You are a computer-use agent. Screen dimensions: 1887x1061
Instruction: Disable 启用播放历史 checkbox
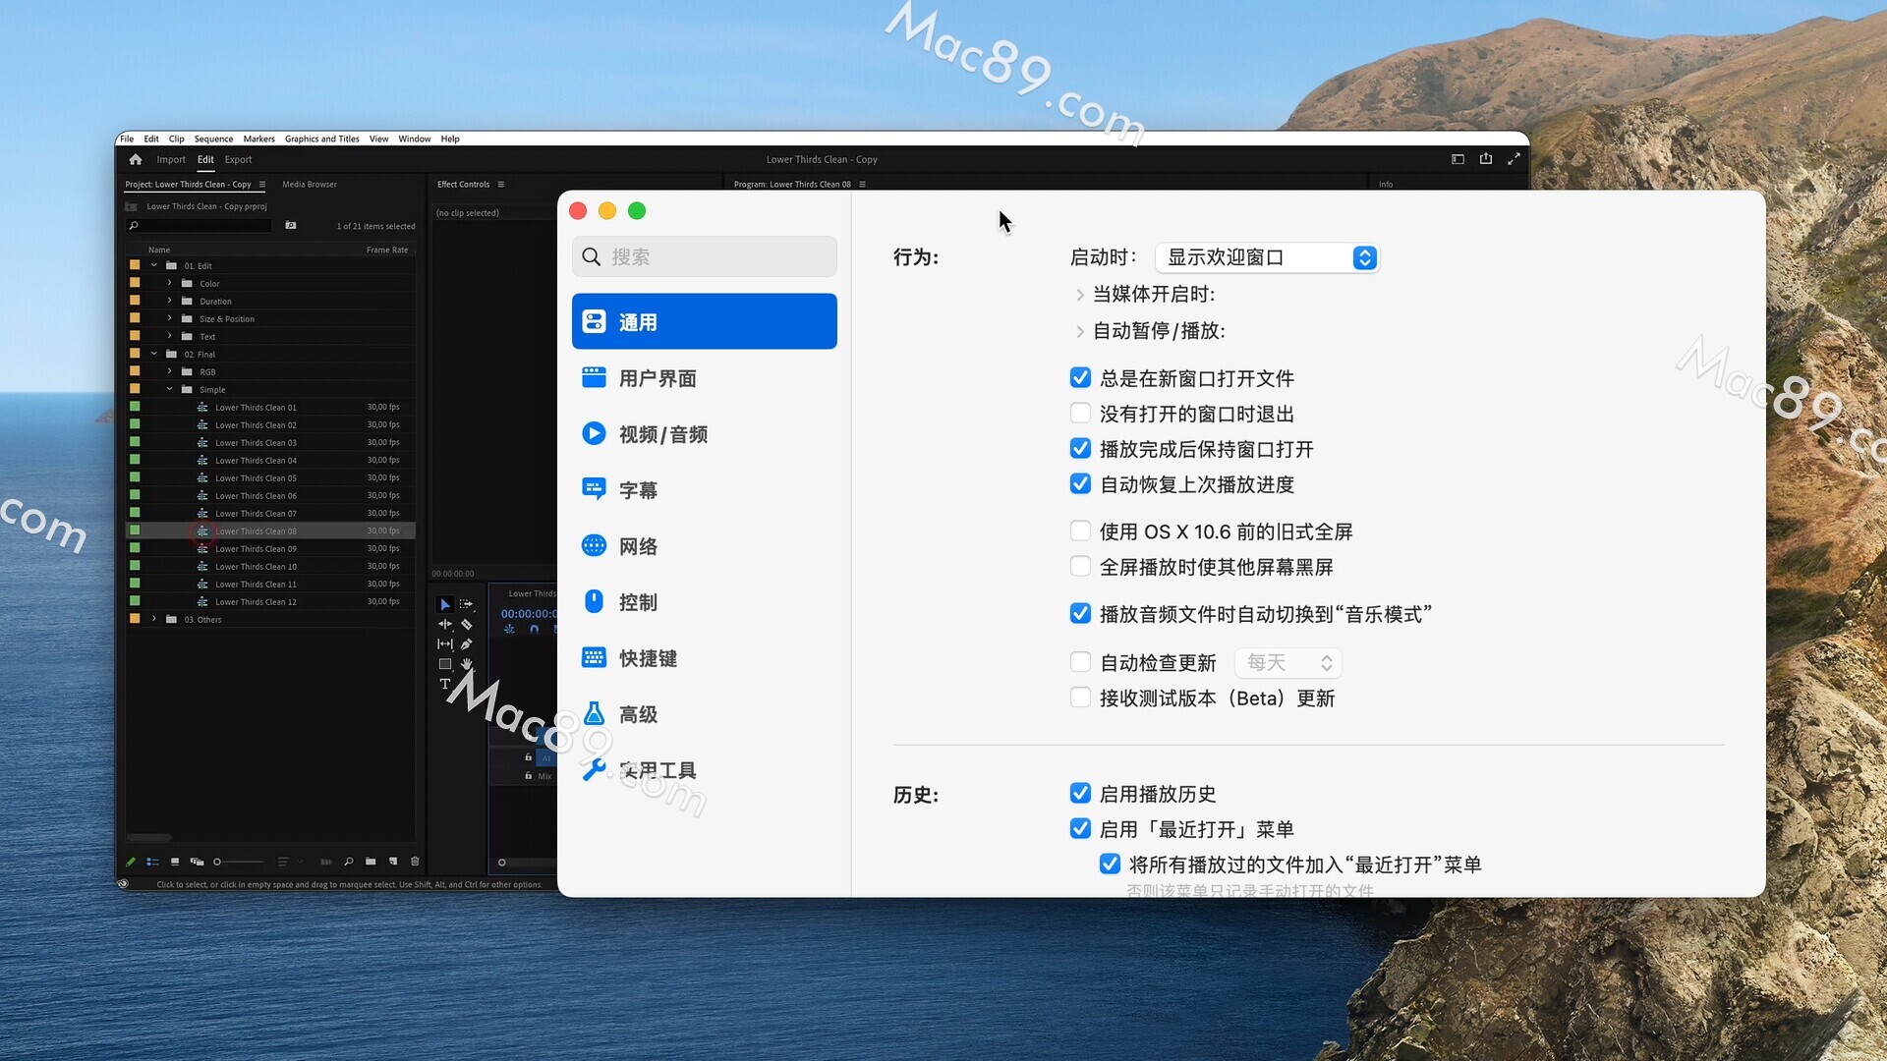coord(1080,793)
